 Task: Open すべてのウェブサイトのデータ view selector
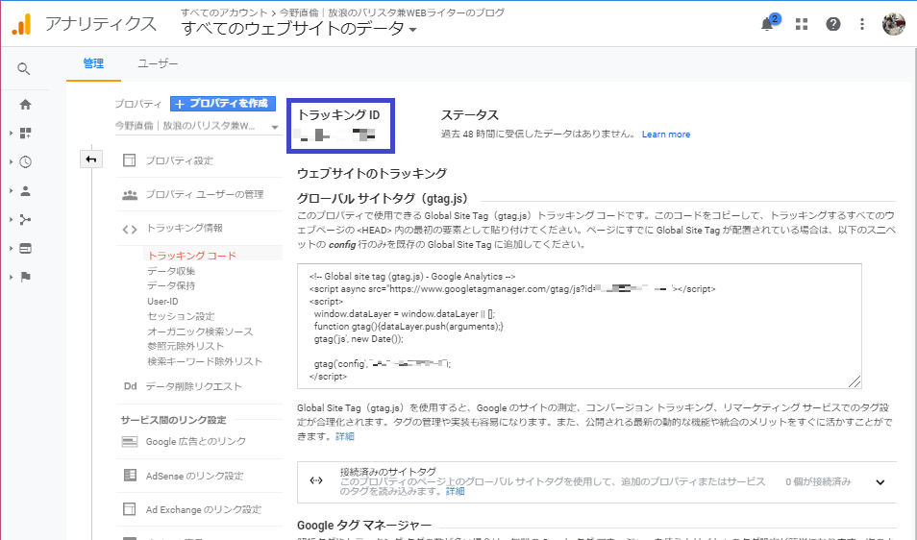click(298, 29)
